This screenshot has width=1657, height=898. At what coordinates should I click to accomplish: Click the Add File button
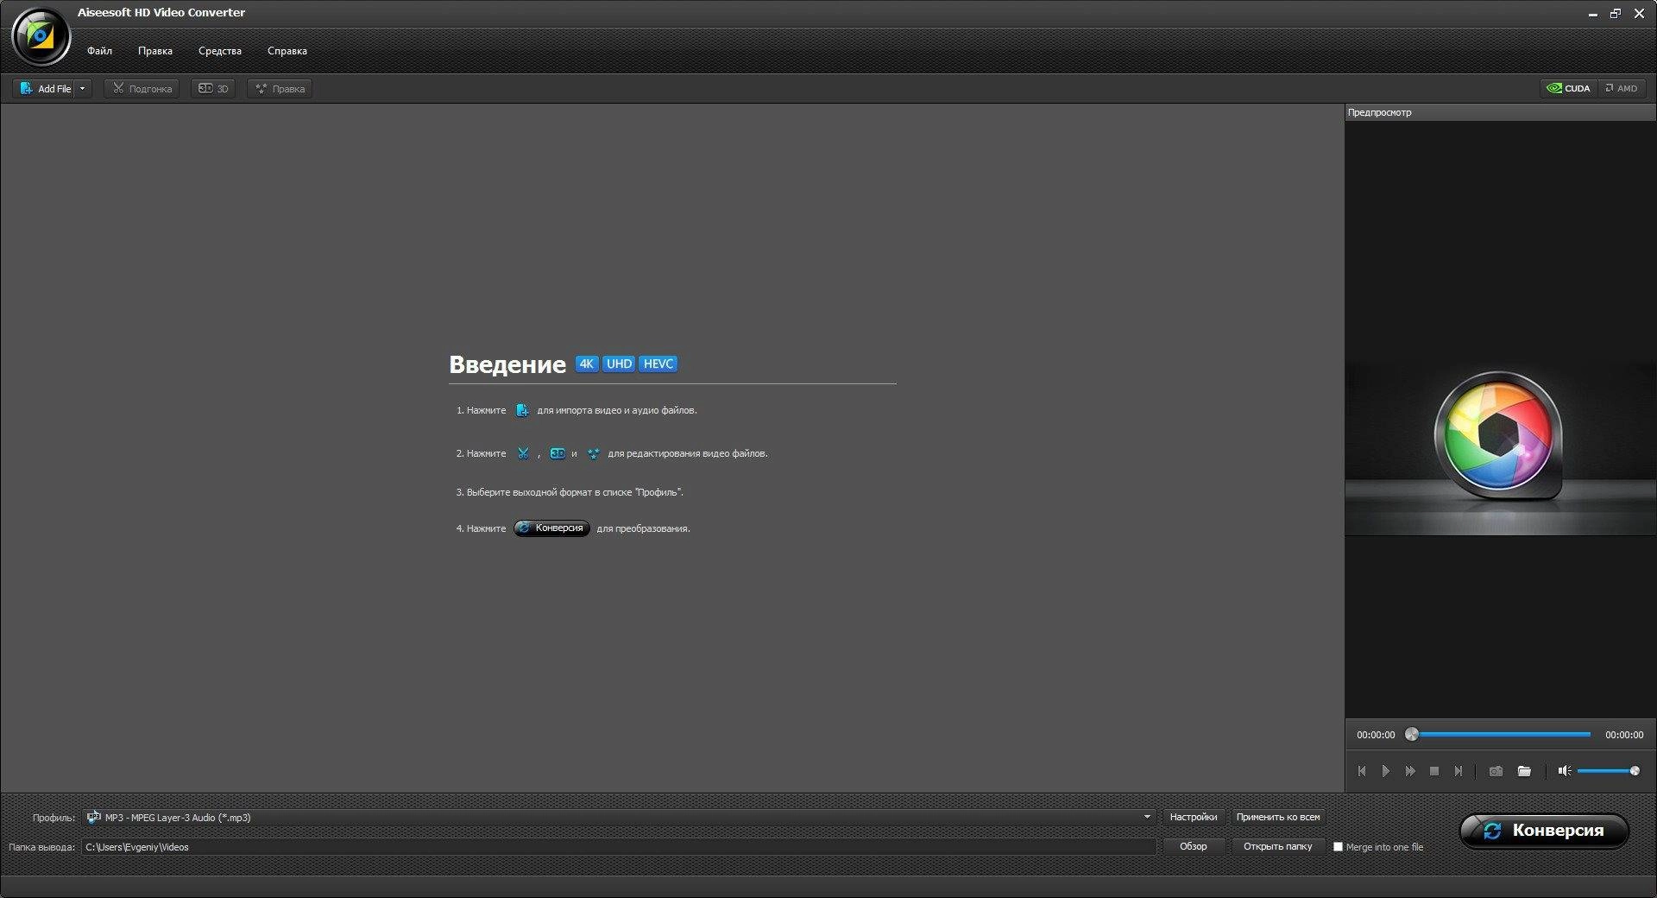click(44, 89)
